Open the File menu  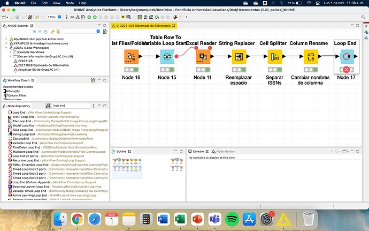pos(33,3)
